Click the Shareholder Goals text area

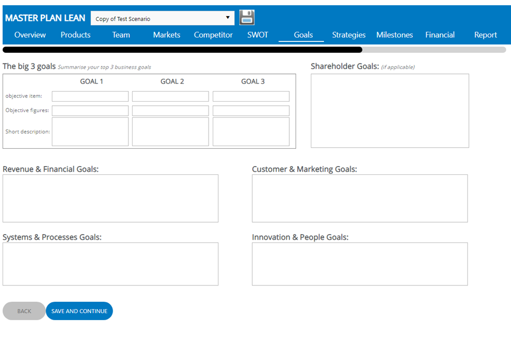(x=389, y=111)
